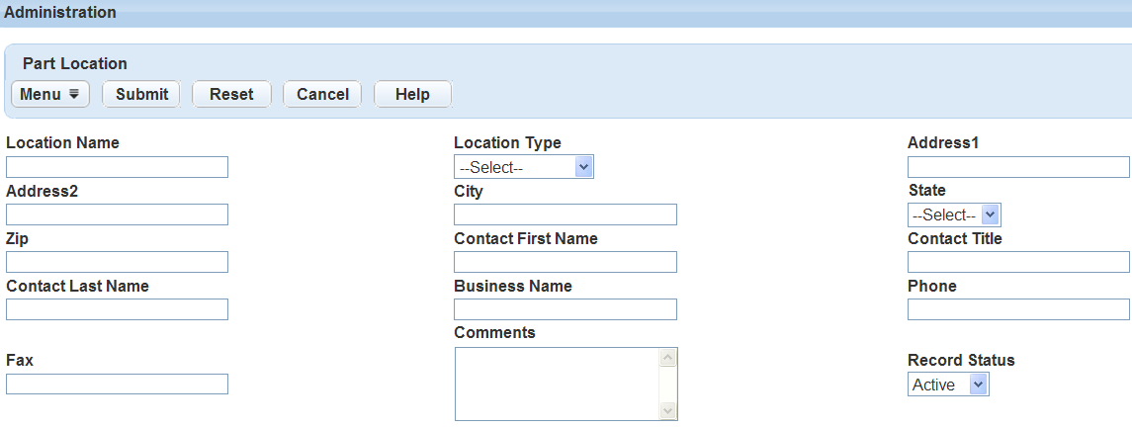
Task: Click into the Address1 input box
Action: pos(1018,167)
